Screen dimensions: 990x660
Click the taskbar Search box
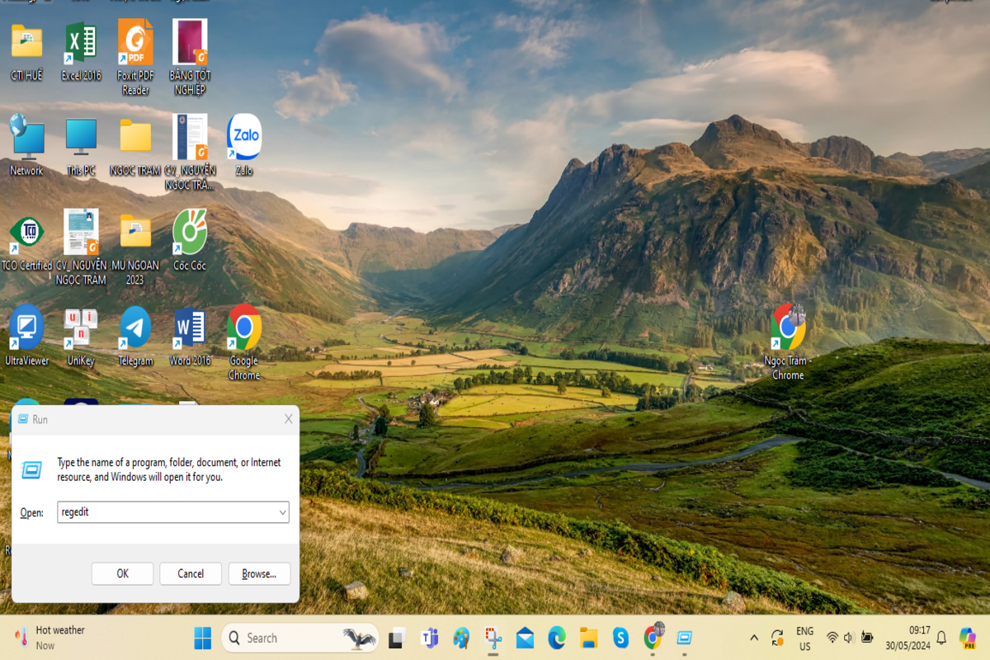(x=301, y=638)
